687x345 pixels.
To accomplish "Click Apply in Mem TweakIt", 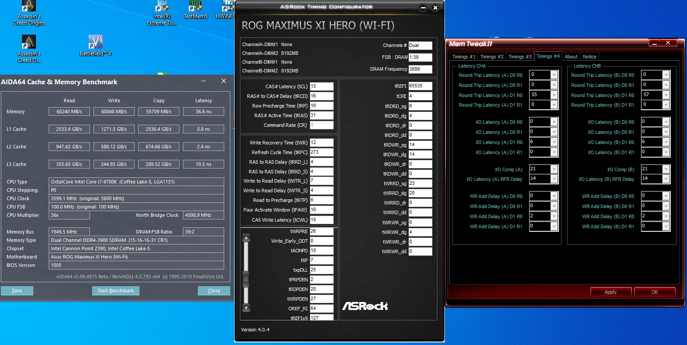I will pyautogui.click(x=611, y=292).
